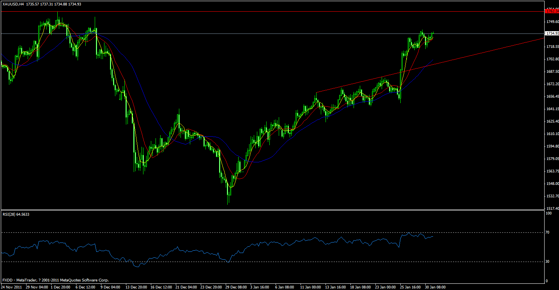This screenshot has width=559, height=290.
Task: Click the 24 Nov 2011 time axis label
Action: click(12, 287)
